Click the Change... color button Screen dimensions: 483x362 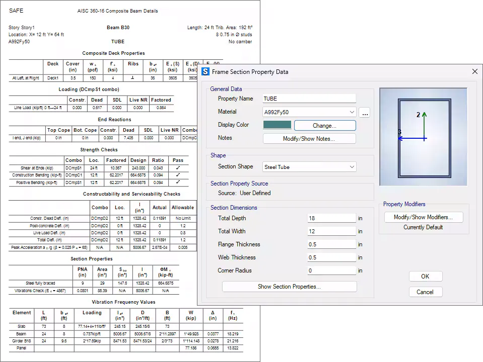click(325, 126)
